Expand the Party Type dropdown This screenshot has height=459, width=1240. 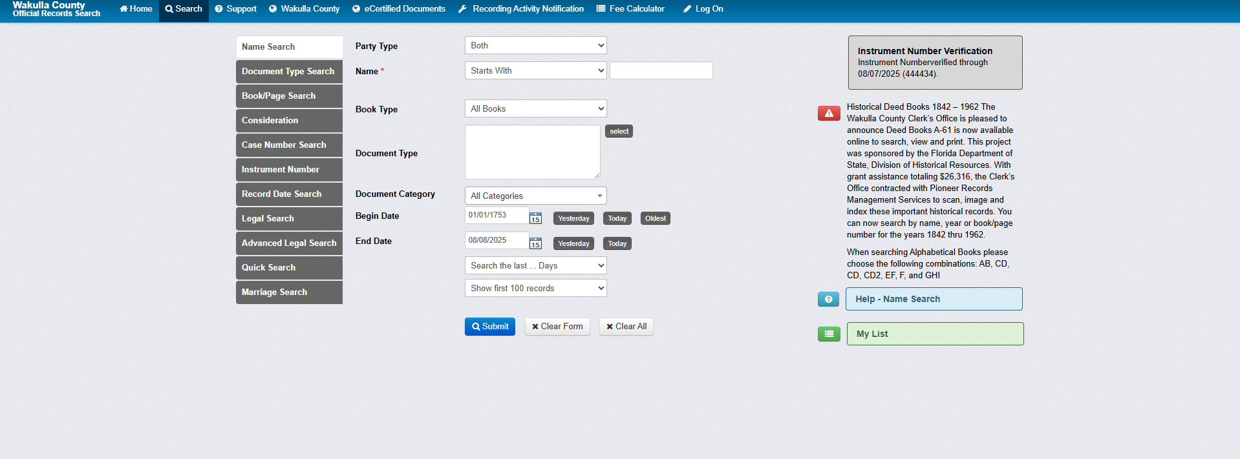click(x=535, y=45)
